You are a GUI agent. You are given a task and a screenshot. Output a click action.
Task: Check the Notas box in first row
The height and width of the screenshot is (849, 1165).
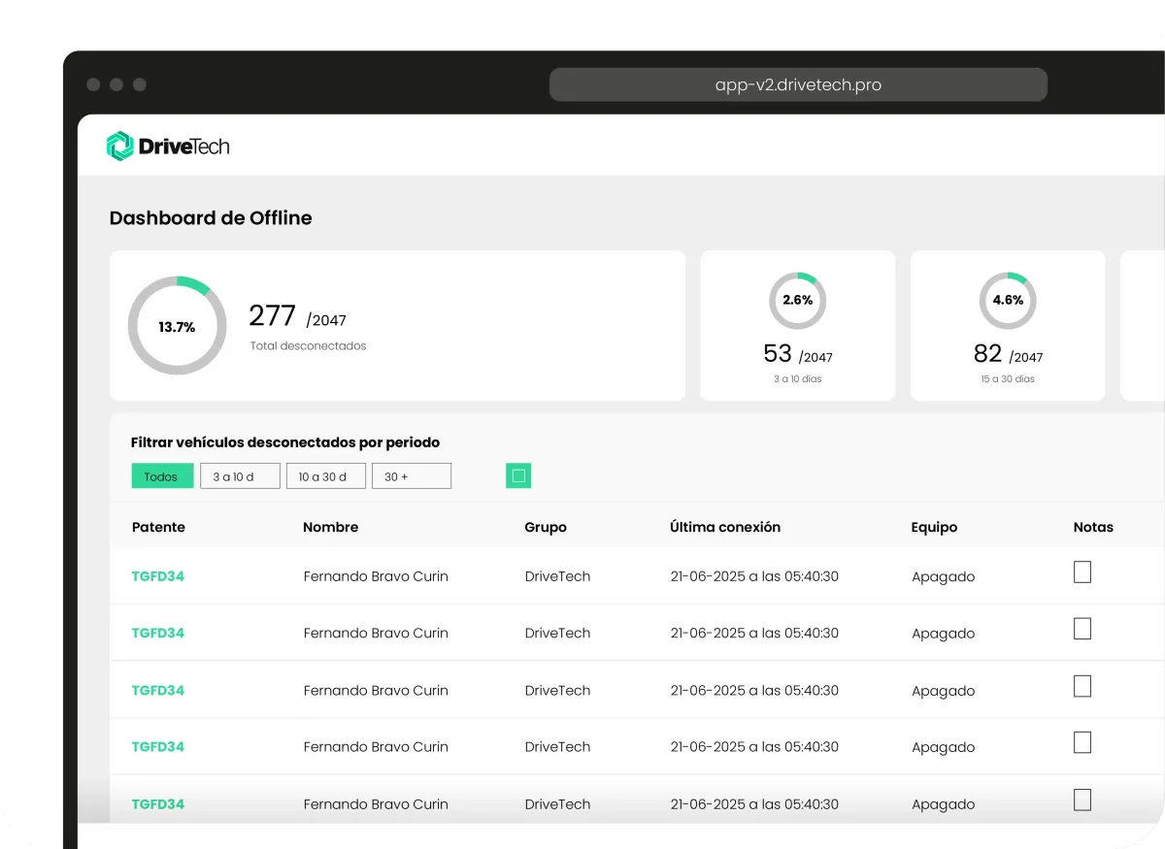point(1082,572)
